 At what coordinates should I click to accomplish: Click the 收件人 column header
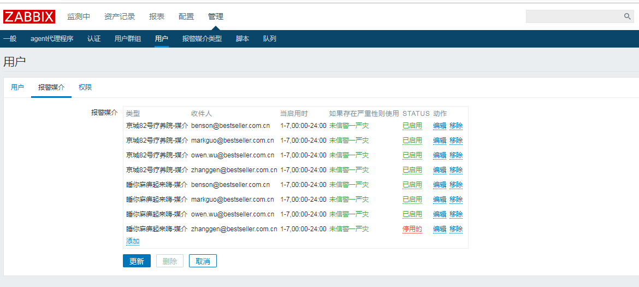(x=202, y=113)
